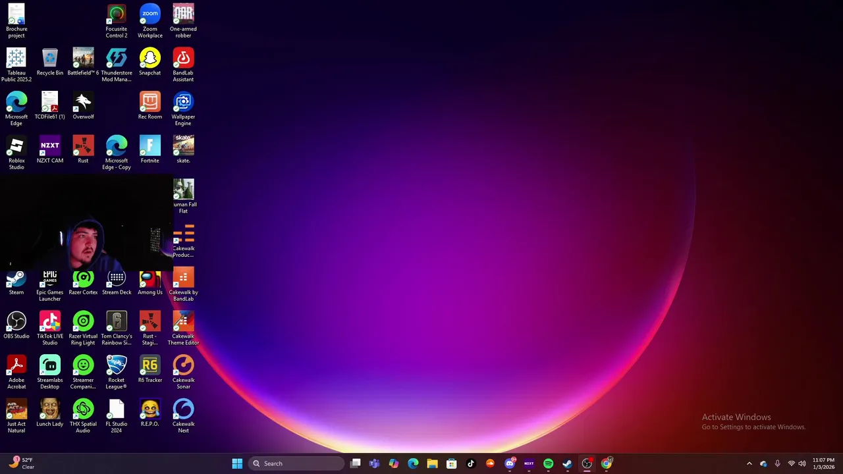
Task: Launch Zoom Workplace from the desktop
Action: (150, 20)
